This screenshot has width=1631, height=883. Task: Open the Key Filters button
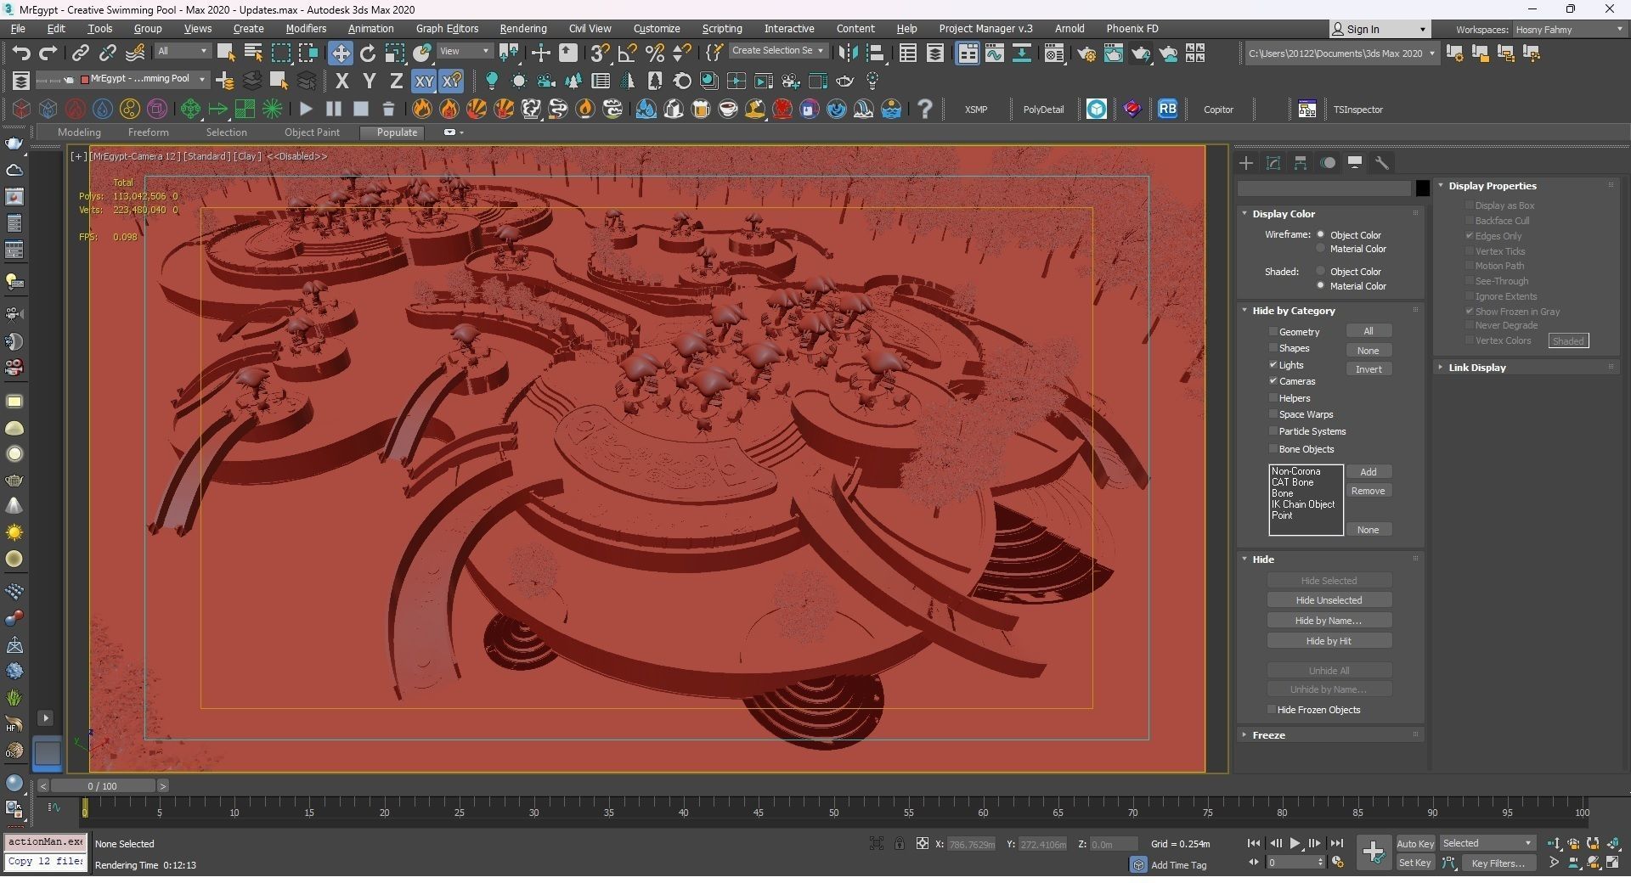point(1498,863)
